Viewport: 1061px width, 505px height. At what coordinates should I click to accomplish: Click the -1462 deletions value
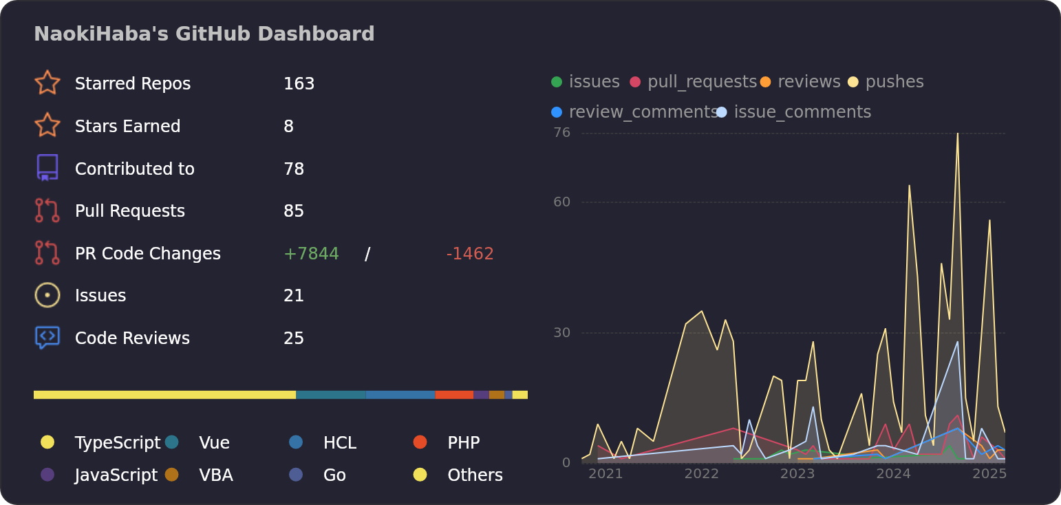click(x=471, y=254)
